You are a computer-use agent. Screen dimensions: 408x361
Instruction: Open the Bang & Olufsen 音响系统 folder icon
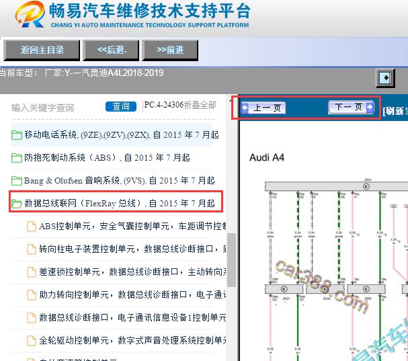tap(17, 181)
